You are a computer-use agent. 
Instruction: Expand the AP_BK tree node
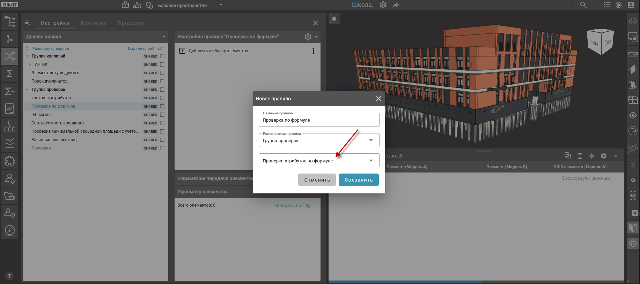click(30, 64)
